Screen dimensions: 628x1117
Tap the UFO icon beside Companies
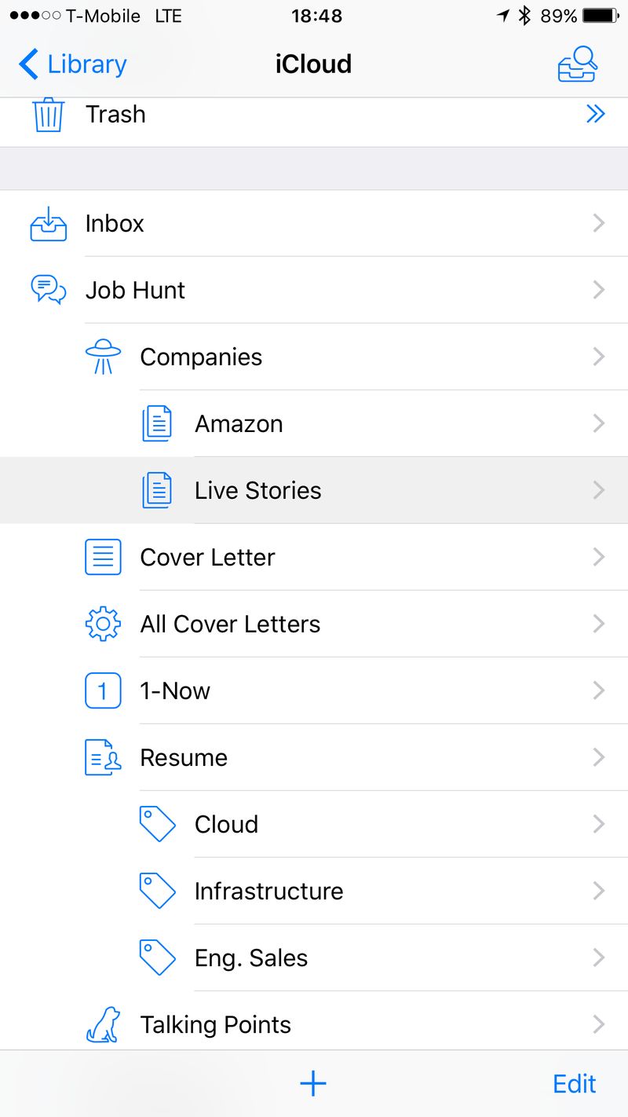103,357
